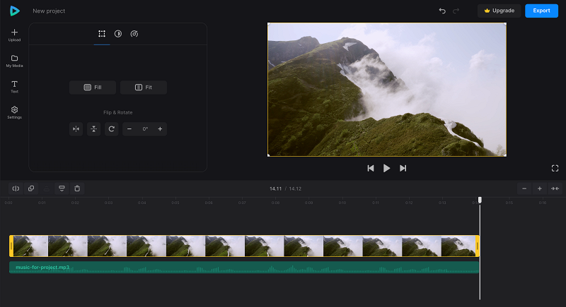Click the current time 14.11 display

pos(275,188)
